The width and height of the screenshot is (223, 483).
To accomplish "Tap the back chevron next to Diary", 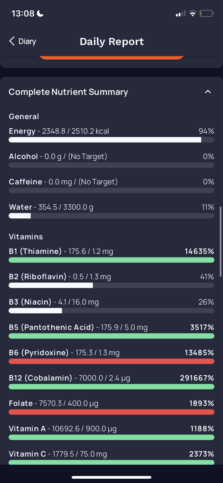I will pyautogui.click(x=12, y=41).
